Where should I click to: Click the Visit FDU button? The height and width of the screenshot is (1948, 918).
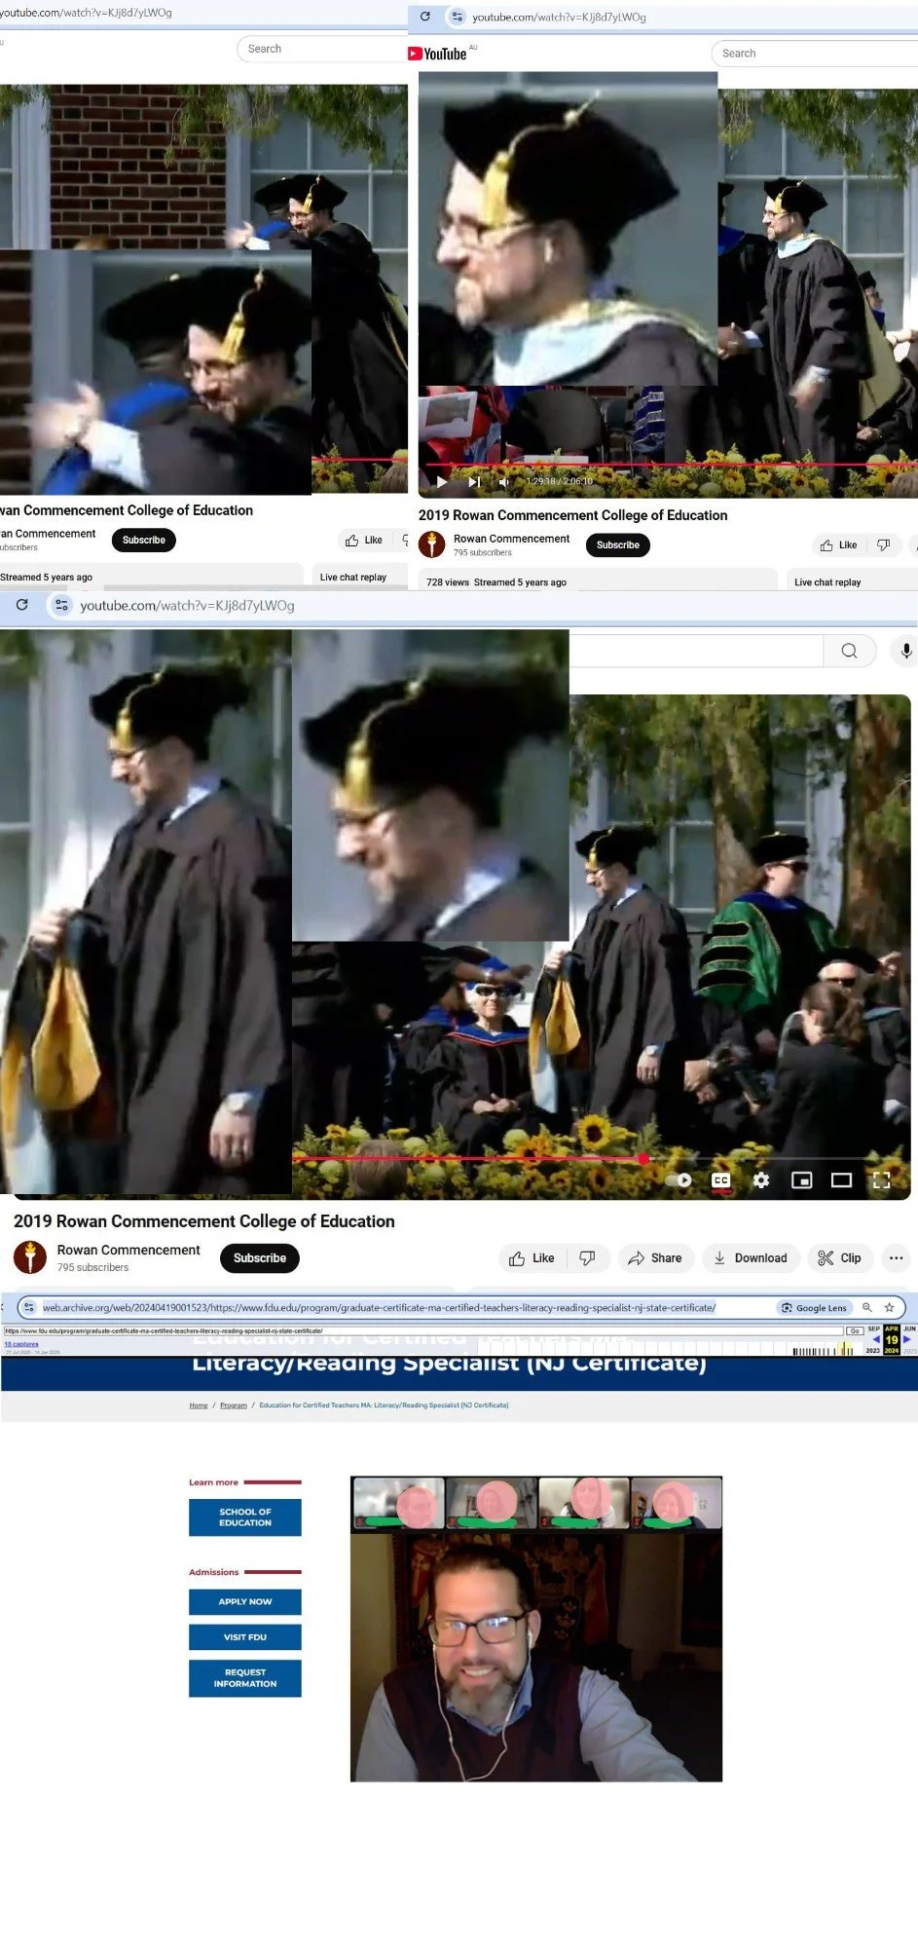click(x=245, y=1636)
